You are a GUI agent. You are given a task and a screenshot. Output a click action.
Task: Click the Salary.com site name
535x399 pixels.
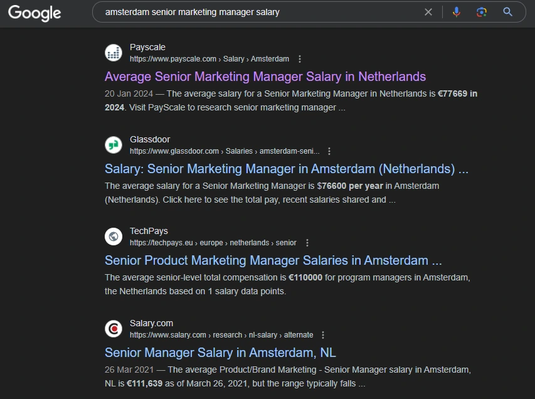(152, 323)
